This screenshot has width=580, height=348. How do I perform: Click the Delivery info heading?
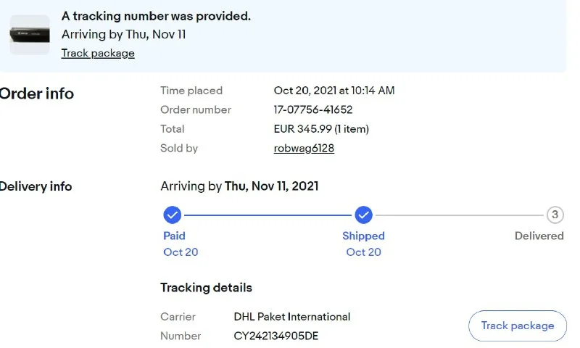pyautogui.click(x=36, y=186)
